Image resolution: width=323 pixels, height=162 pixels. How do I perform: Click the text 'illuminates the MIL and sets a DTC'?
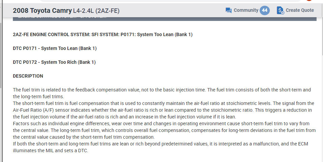click(50, 151)
